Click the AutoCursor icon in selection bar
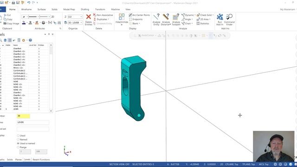 [x=140, y=35]
